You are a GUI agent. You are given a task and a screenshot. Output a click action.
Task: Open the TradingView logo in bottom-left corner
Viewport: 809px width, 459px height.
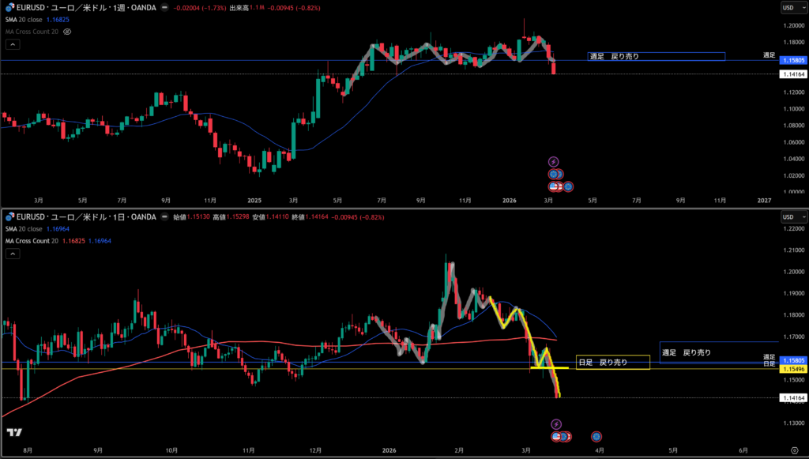(13, 432)
